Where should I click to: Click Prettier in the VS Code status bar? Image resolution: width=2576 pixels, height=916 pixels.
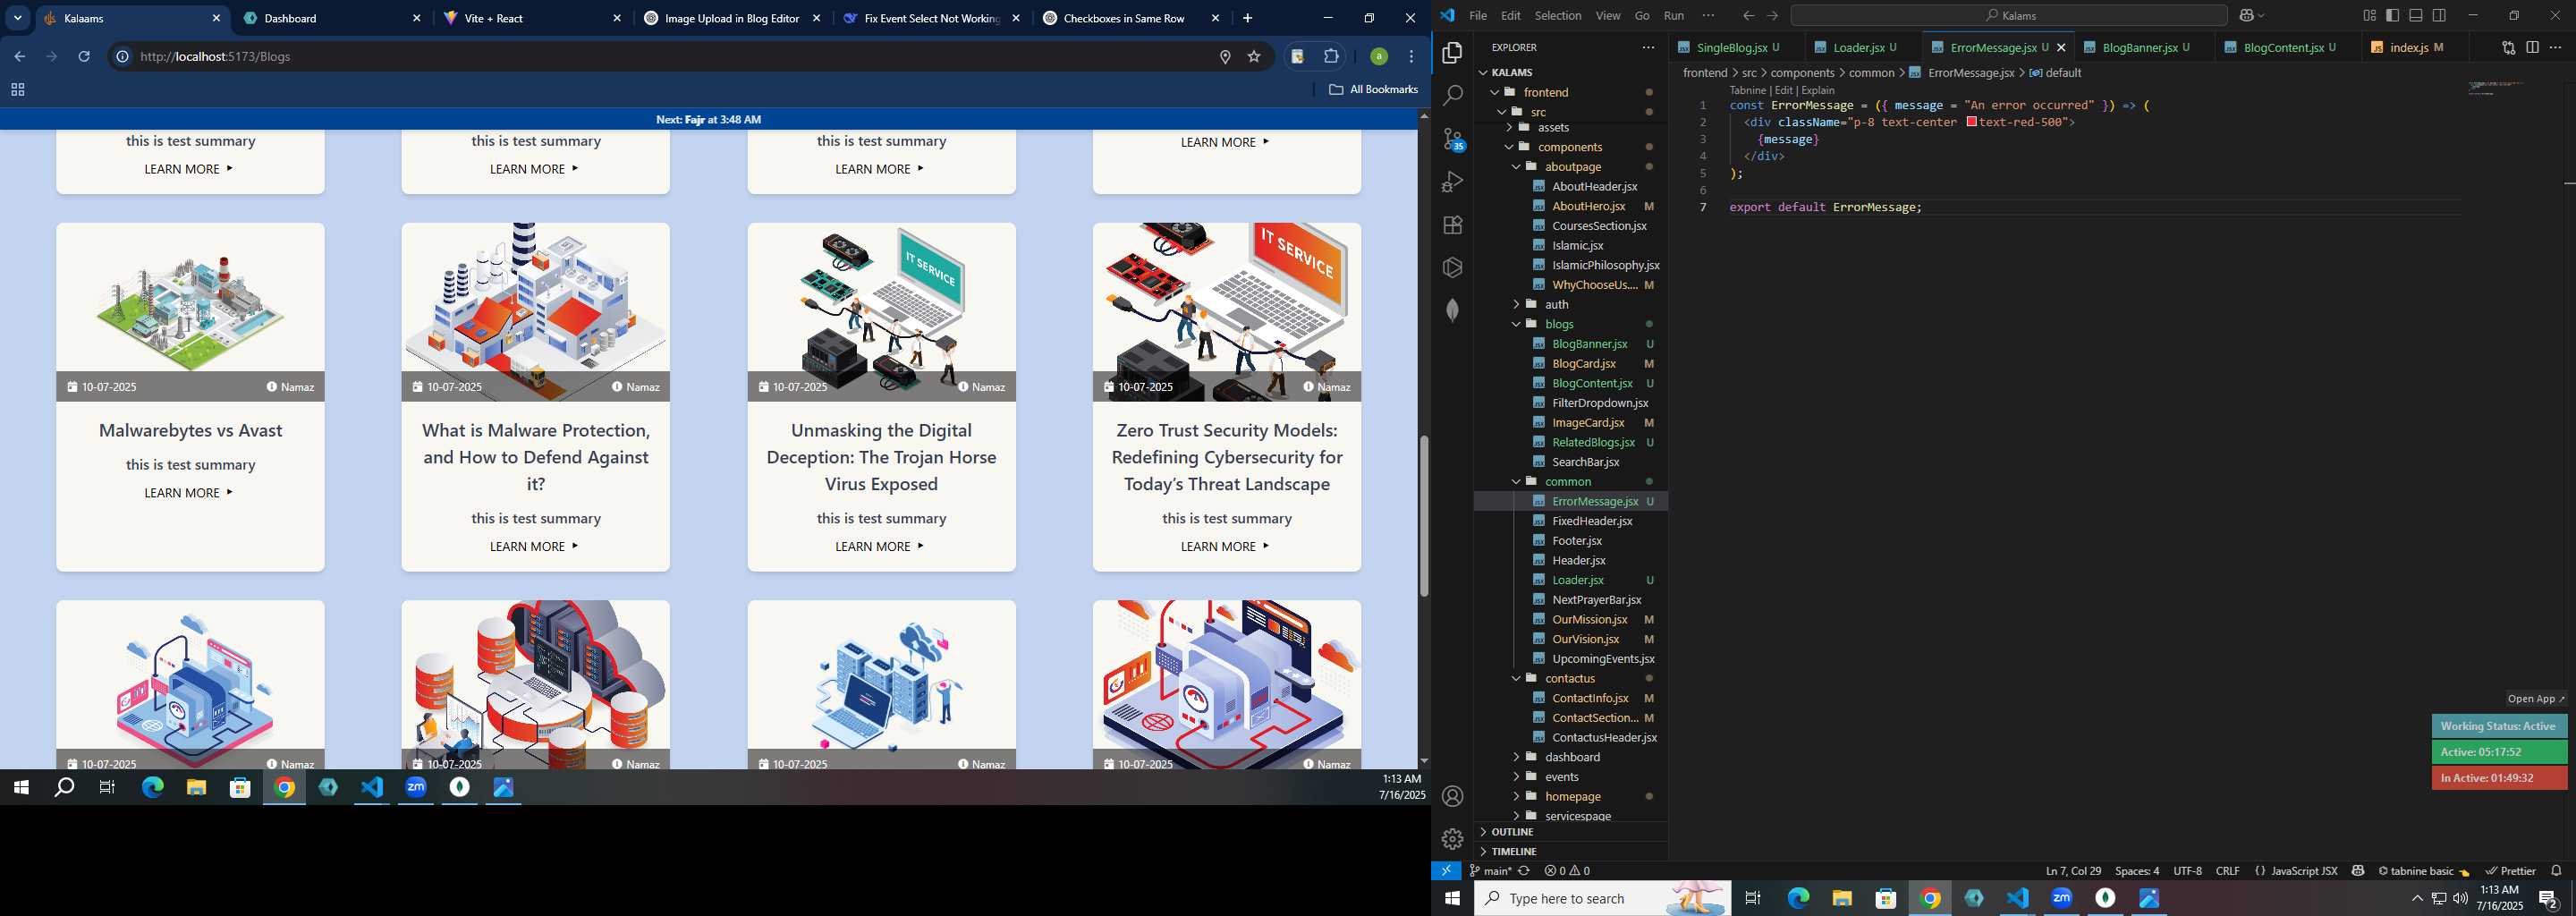(x=2510, y=871)
